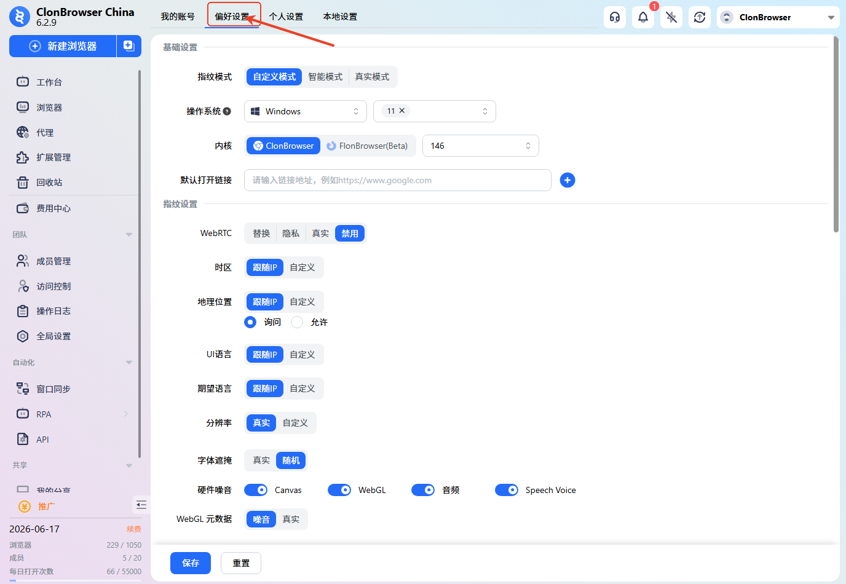The width and height of the screenshot is (846, 584).
Task: Set 字体遮掩 to 真实
Action: click(261, 460)
